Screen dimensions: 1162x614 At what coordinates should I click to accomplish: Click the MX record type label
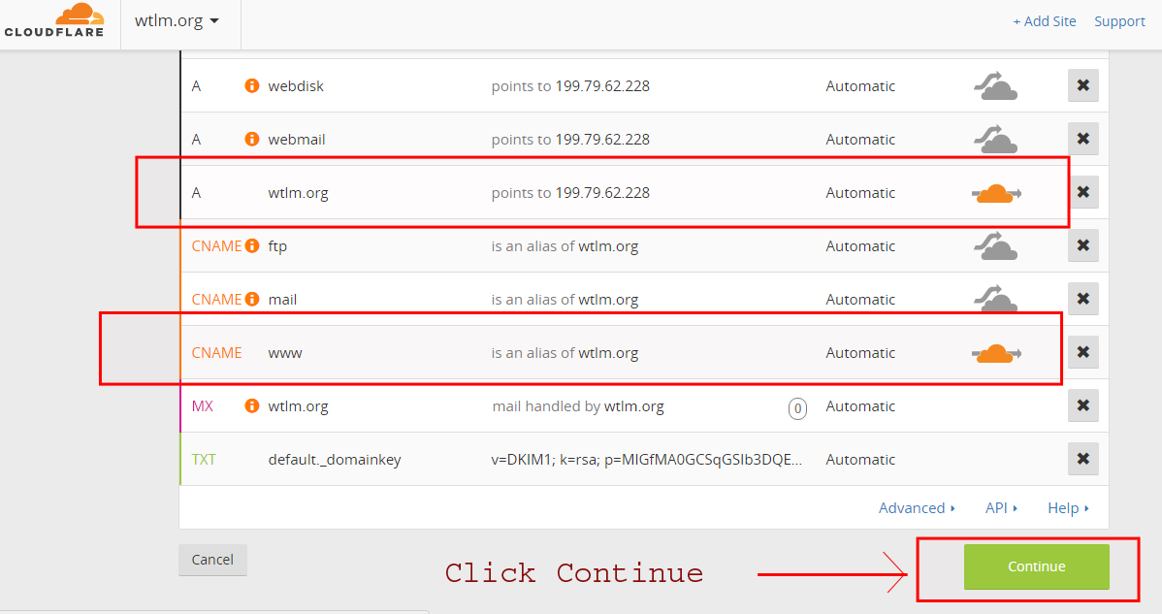tap(203, 405)
